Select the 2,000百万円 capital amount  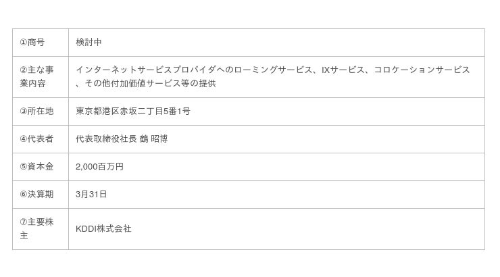pos(99,167)
